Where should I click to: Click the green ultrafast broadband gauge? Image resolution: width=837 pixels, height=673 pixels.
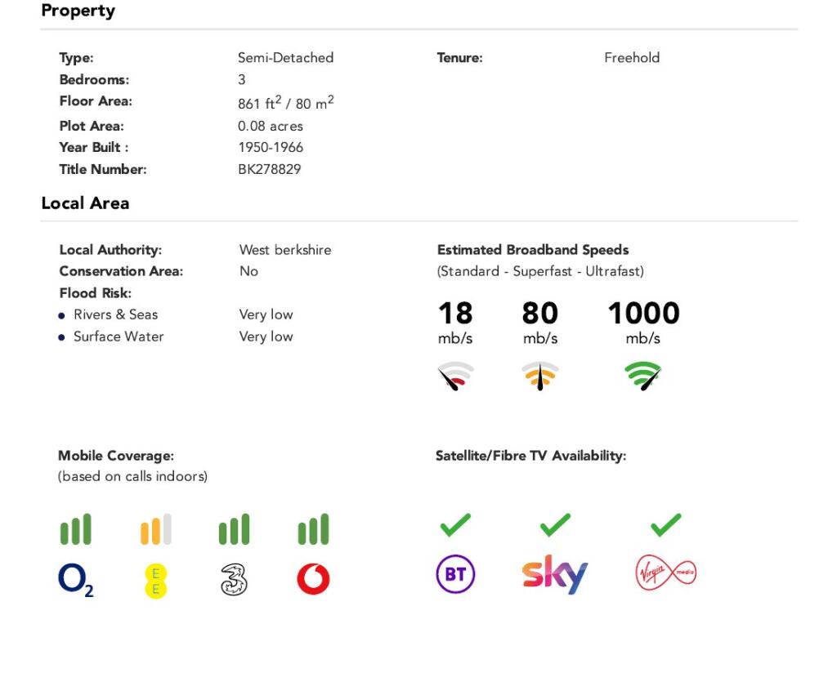643,377
